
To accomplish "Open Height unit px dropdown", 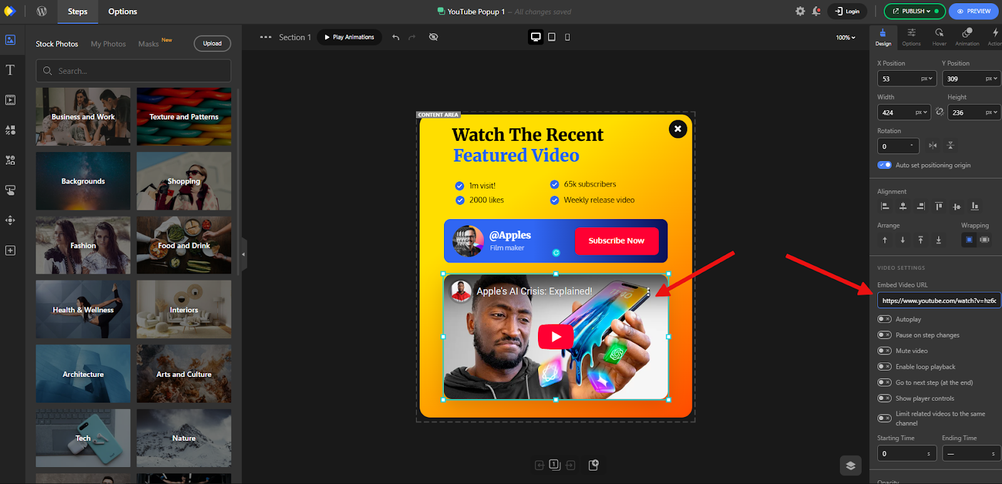I will coord(991,113).
